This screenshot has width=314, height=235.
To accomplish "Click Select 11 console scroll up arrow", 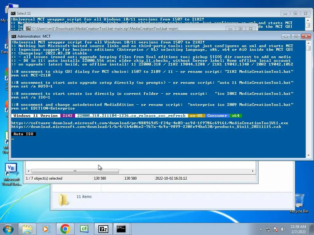I will pos(308,20).
